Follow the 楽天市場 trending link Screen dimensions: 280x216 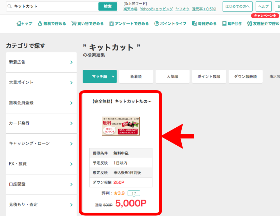pyautogui.click(x=130, y=9)
